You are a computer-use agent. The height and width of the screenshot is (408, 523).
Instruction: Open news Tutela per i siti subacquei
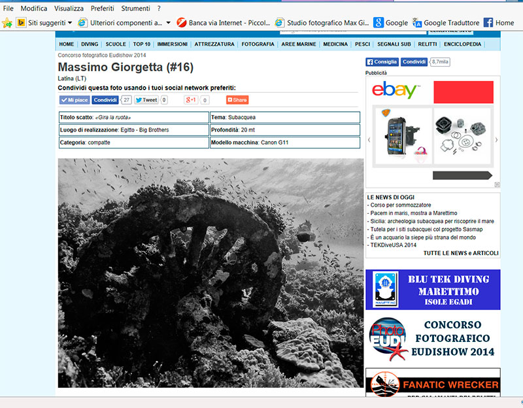(426, 229)
